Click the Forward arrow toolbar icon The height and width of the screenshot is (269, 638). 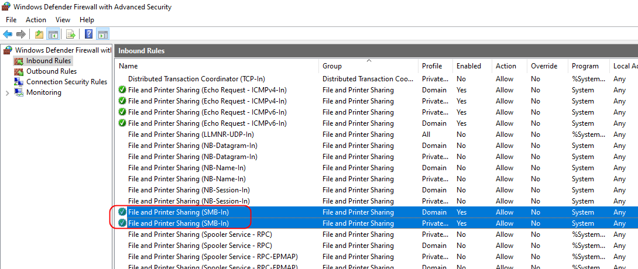pos(20,35)
